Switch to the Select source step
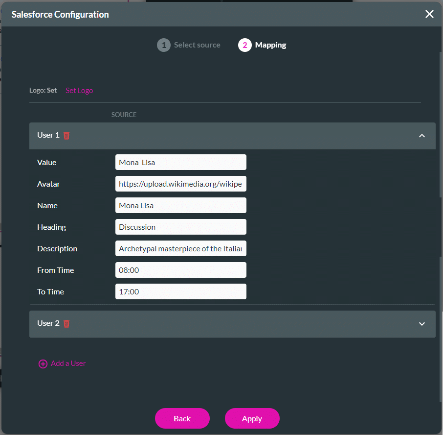443x435 pixels. click(x=197, y=45)
